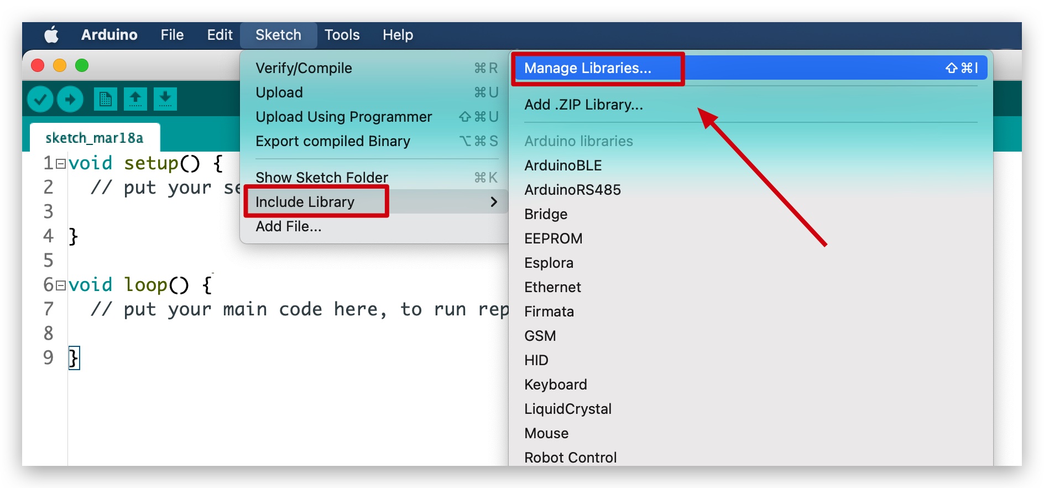1044x488 pixels.
Task: Include the Keyboard library
Action: coord(751,385)
